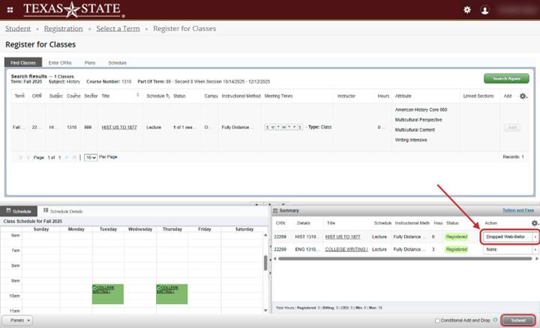Click the Conditional Add and Drop help icon
The width and height of the screenshot is (540, 328).
[496, 320]
